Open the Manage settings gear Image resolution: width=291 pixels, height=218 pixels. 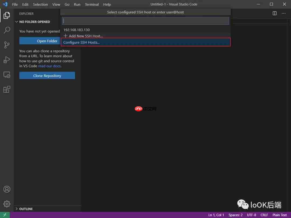(6, 204)
